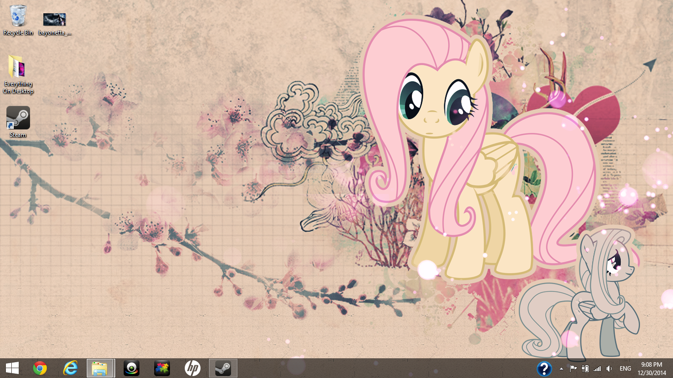Select the Recycle Bin desktop icon
The height and width of the screenshot is (378, 673).
(x=18, y=20)
